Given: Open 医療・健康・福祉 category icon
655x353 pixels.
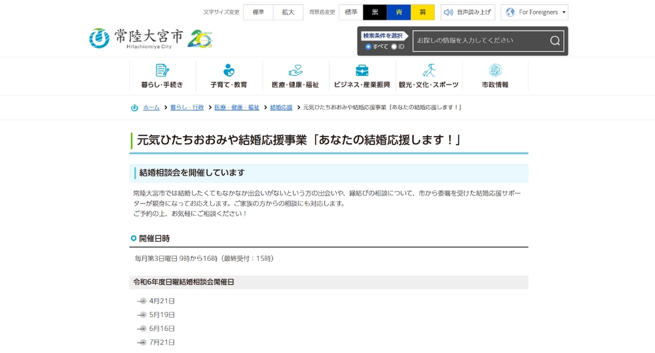Looking at the screenshot, I should (x=295, y=71).
